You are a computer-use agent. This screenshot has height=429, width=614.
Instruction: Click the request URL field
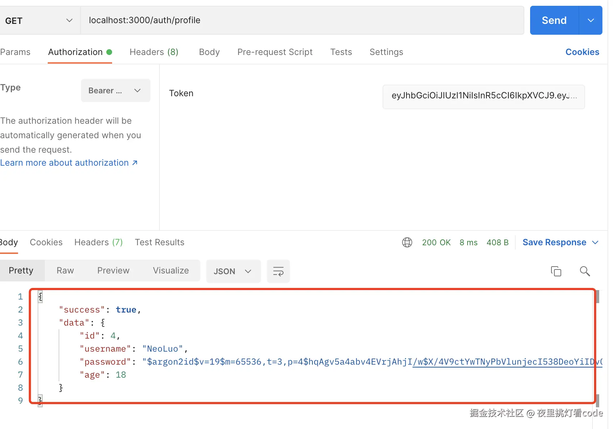pos(302,20)
